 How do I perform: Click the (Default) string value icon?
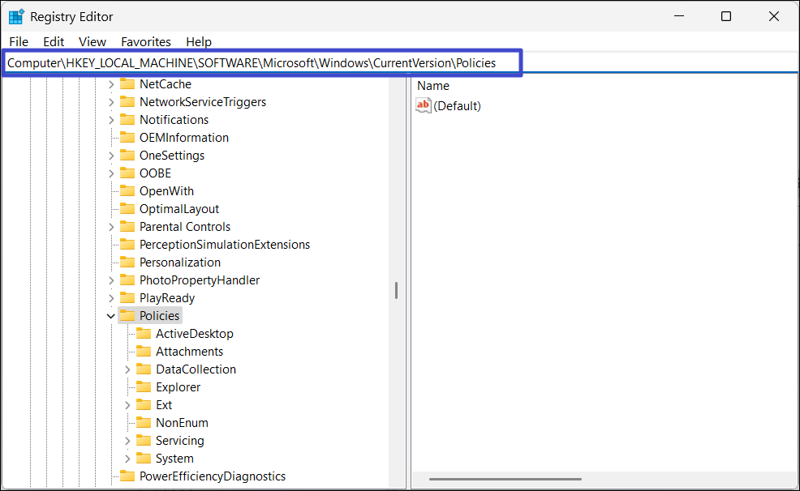[423, 105]
